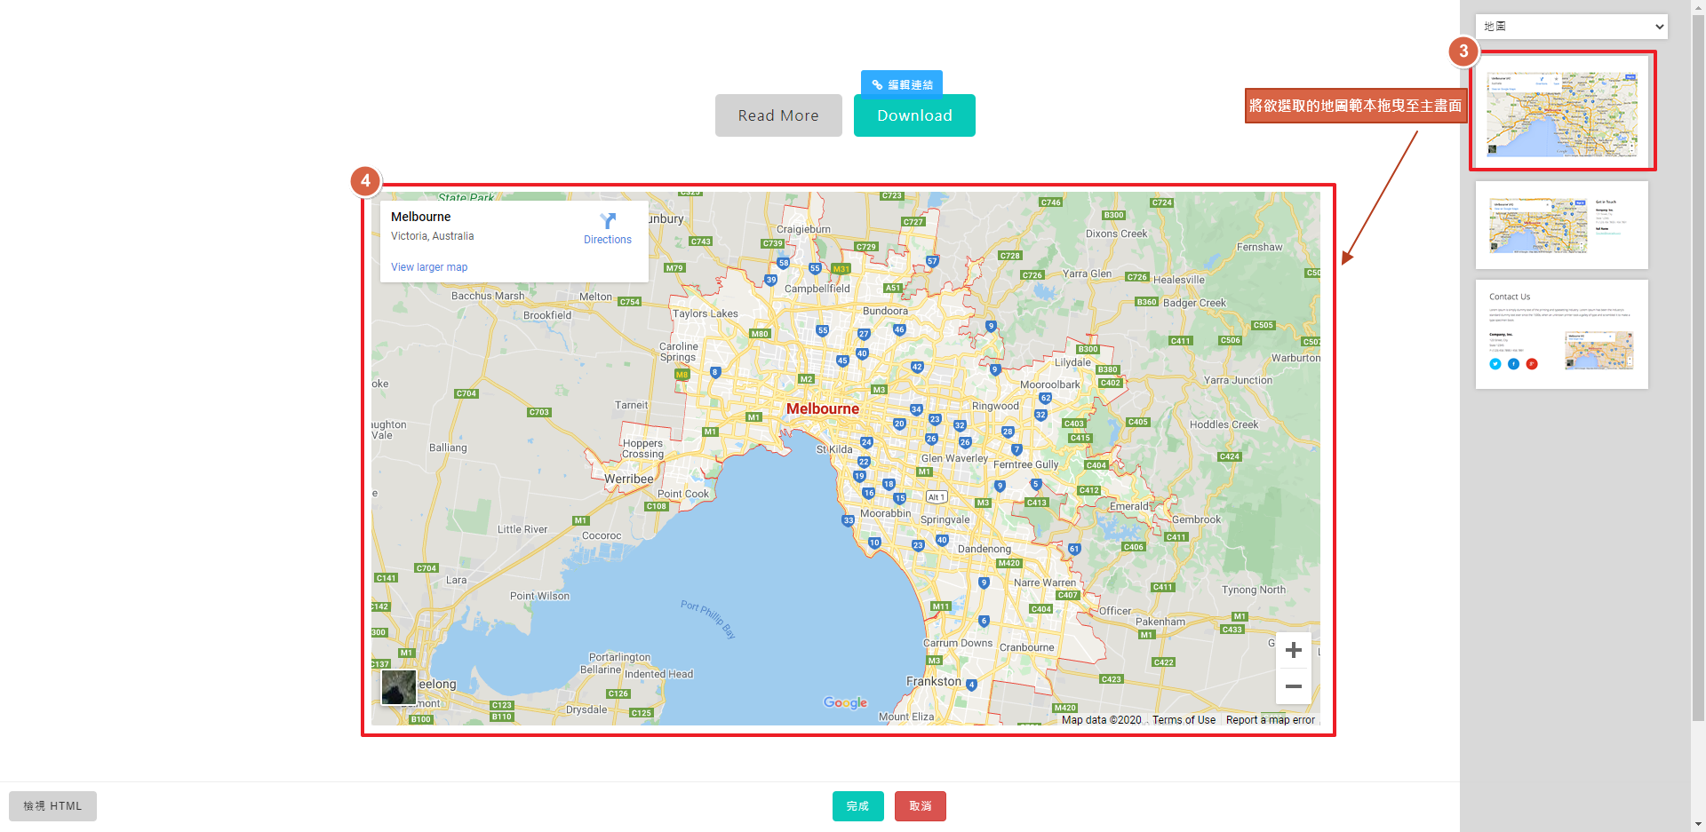The width and height of the screenshot is (1706, 832).
Task: Open the View larger map link
Action: pyautogui.click(x=429, y=267)
